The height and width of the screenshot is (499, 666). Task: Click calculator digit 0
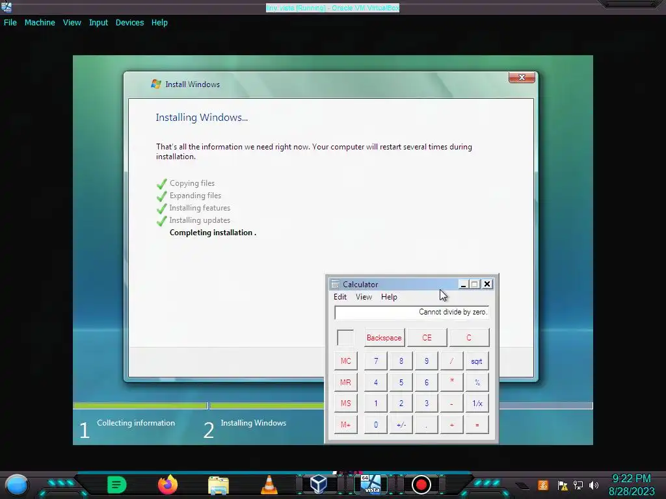(x=376, y=424)
